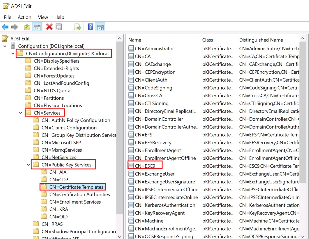Sort list by the Name column header

pyautogui.click(x=135, y=40)
